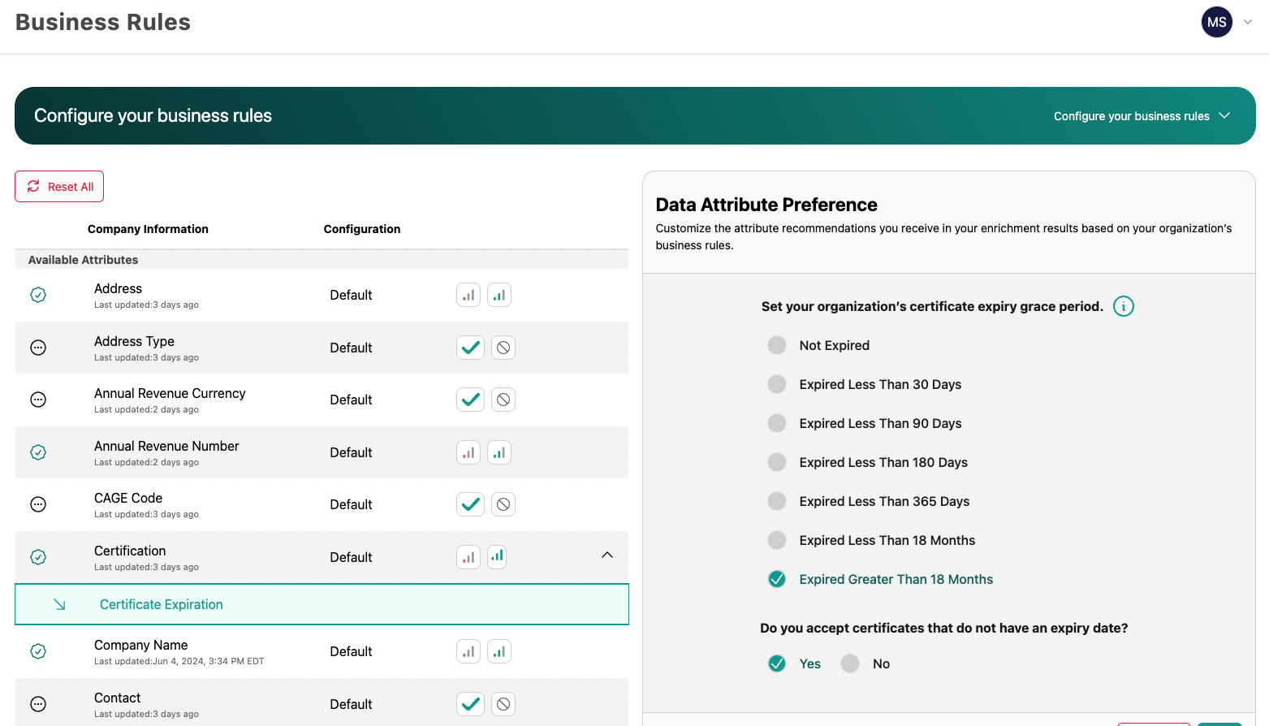Choose Yes for certificates without expiry date
1269x726 pixels.
(777, 663)
